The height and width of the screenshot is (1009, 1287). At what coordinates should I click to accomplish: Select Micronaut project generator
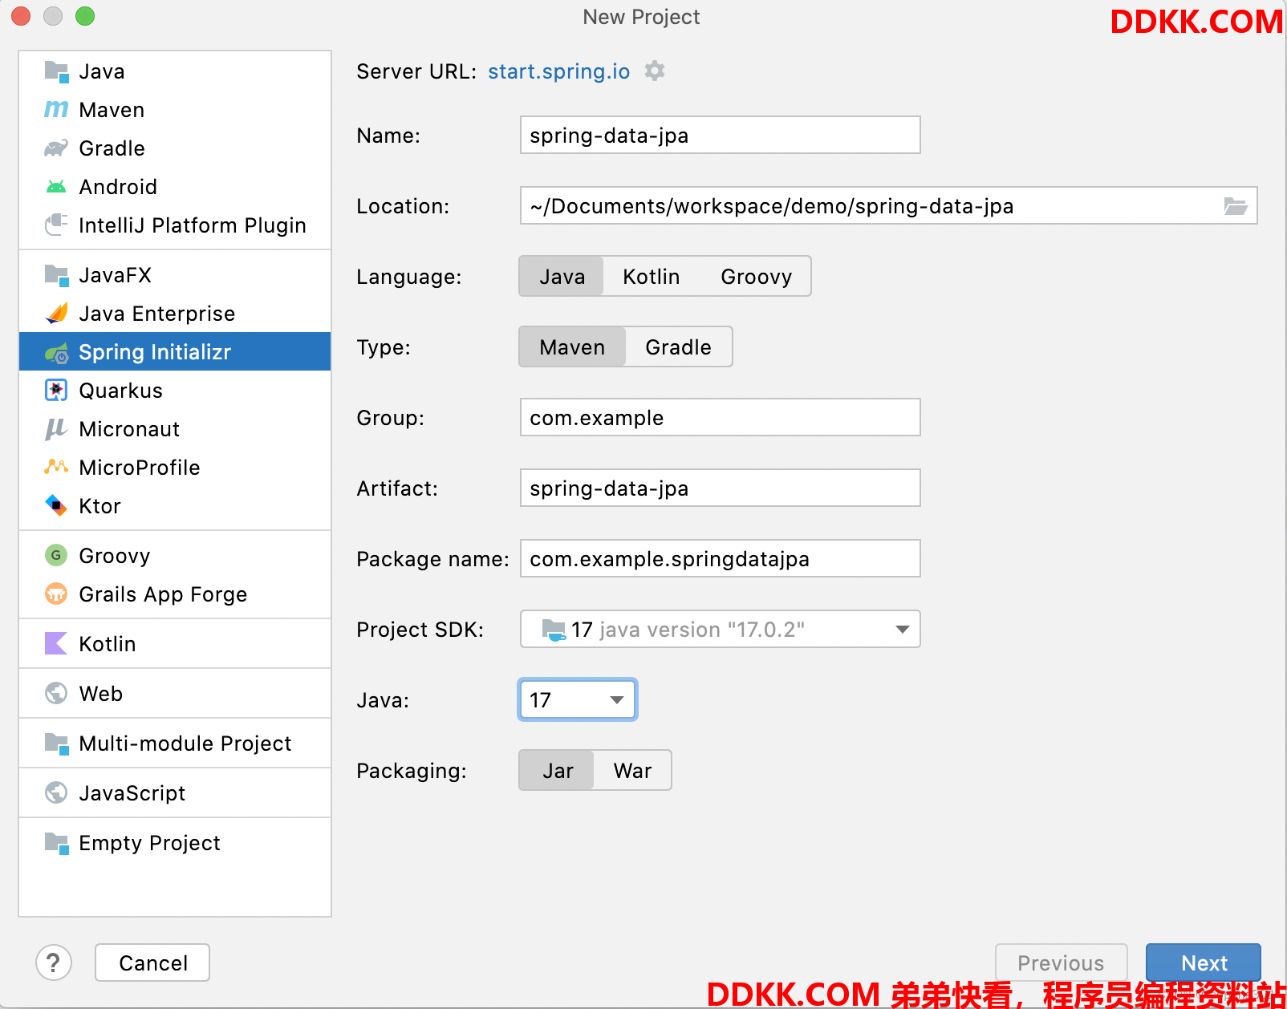[175, 429]
